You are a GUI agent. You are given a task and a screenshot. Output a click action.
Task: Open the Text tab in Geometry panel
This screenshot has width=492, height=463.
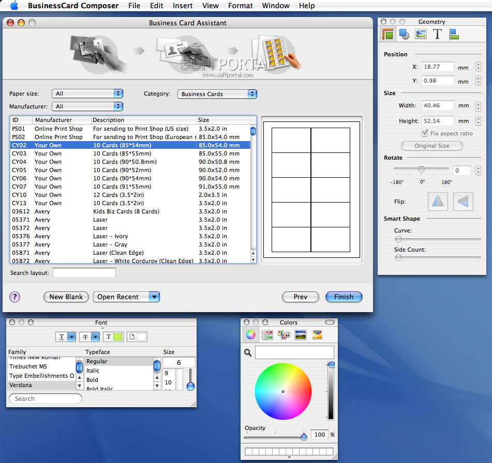coord(437,34)
